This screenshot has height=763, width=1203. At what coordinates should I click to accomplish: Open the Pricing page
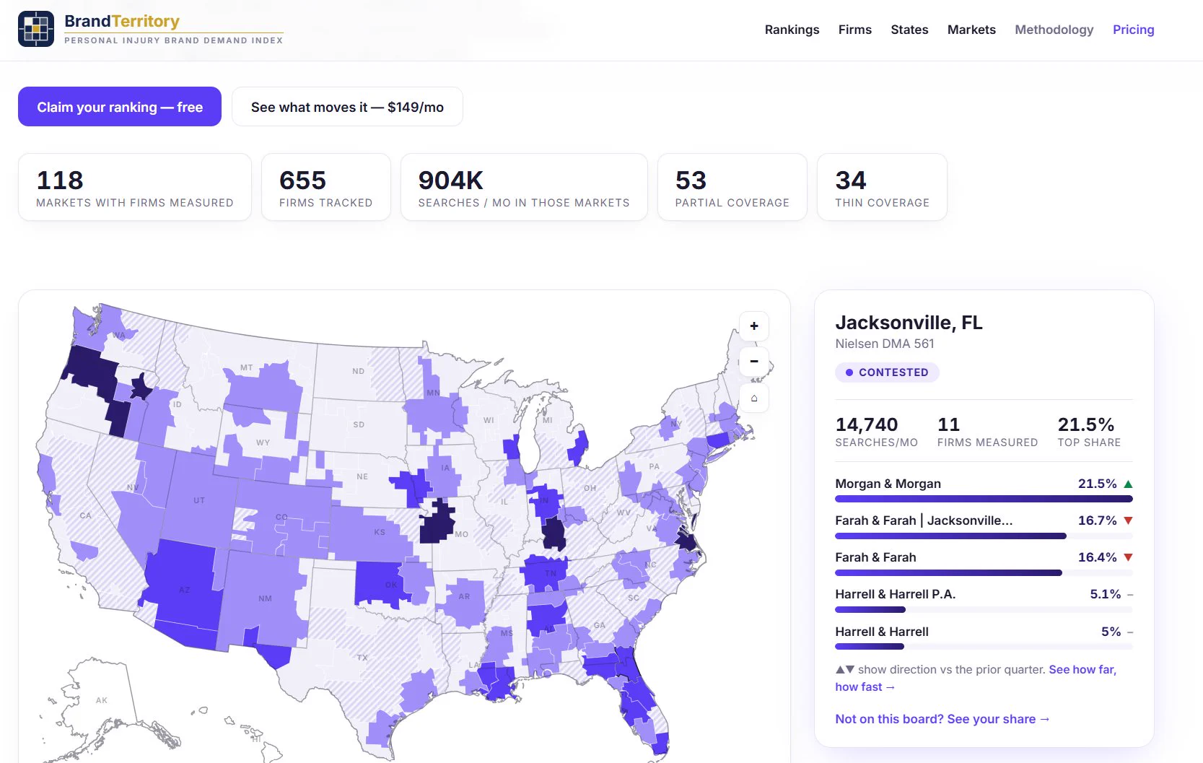1133,30
